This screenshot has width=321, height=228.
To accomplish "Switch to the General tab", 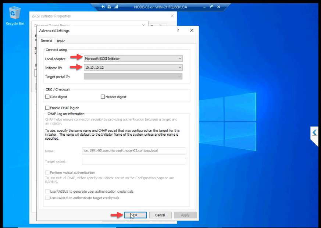I will (46, 40).
